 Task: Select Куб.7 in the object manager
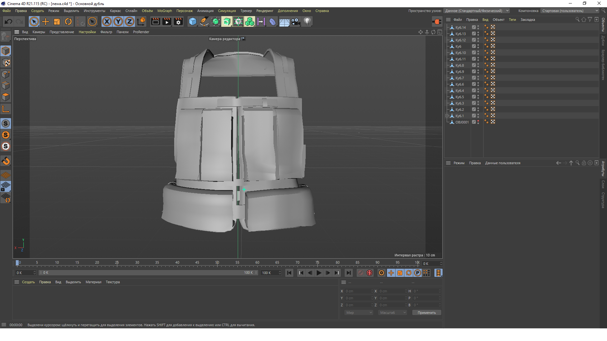[460, 78]
